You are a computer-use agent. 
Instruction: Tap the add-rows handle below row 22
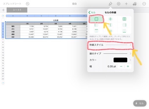[x=3, y=83]
